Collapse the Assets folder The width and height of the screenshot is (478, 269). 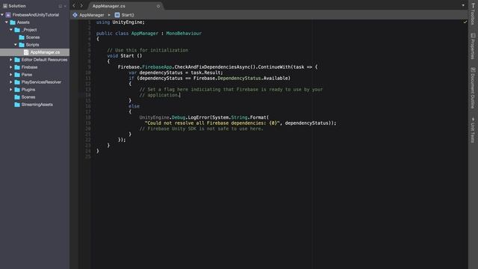coord(7,22)
